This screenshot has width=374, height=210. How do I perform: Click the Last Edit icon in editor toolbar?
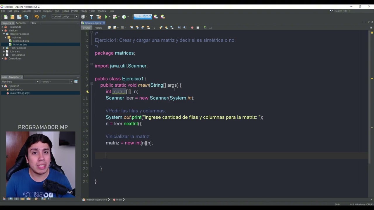[109, 27]
